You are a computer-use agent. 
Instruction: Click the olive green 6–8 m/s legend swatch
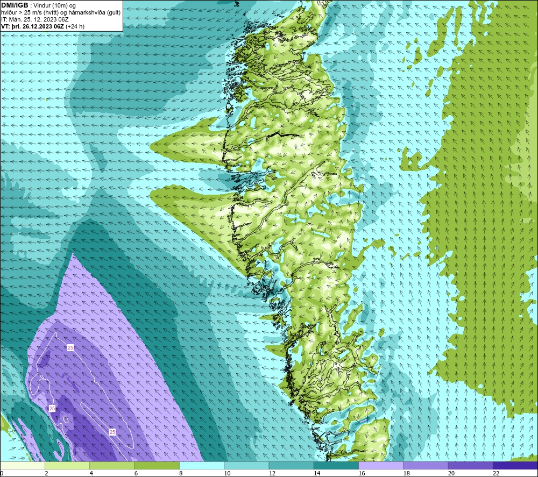click(157, 465)
